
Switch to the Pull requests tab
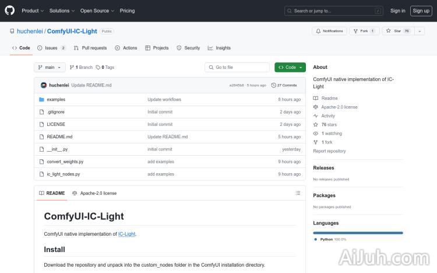coord(90,48)
